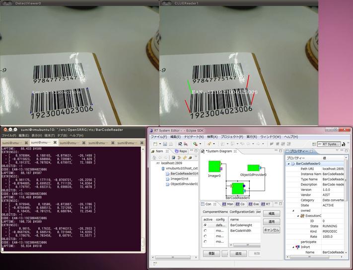Click the 追加 add button
This screenshot has height=270, width=353.
click(x=238, y=254)
